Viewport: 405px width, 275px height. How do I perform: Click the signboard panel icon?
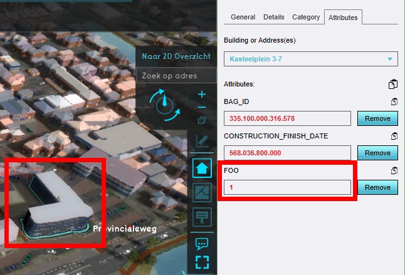coord(202,217)
